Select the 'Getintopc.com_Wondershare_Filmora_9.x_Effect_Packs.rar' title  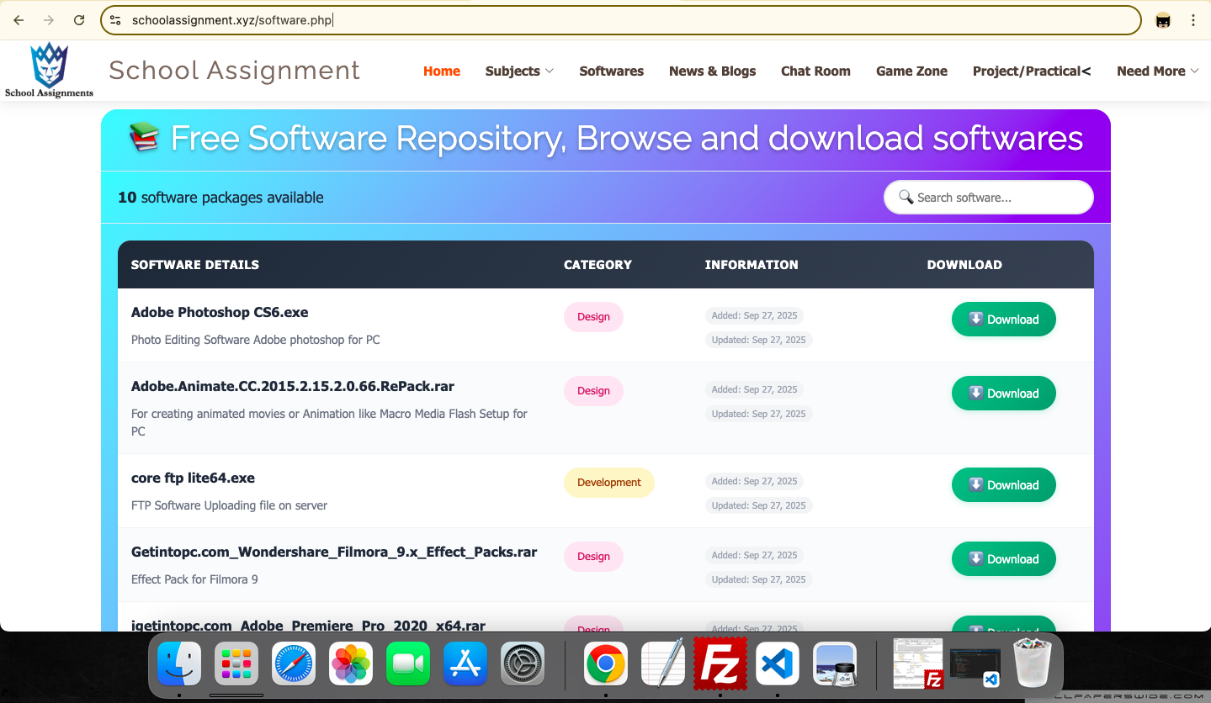(334, 552)
